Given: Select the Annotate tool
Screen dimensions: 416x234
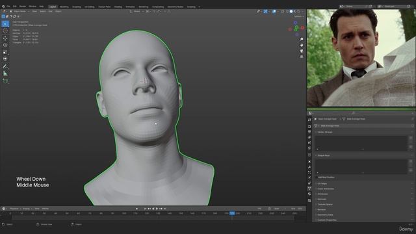Looking at the screenshot, I should click(x=5, y=66).
